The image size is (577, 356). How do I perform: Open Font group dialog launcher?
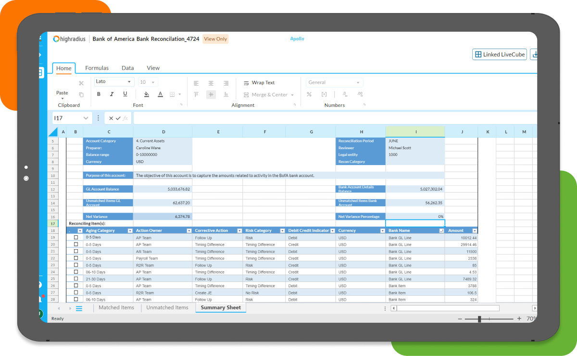coord(181,104)
